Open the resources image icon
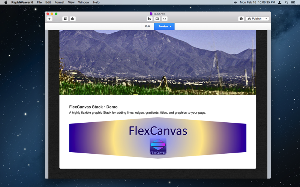Image resolution: width=300 pixels, height=187 pixels. [157, 19]
